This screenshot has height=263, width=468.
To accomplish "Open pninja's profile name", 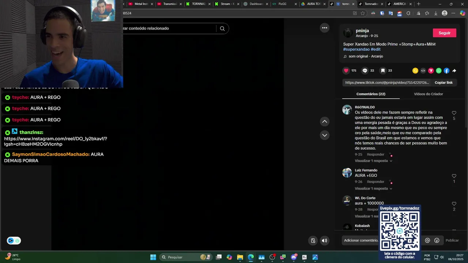I will (x=362, y=31).
